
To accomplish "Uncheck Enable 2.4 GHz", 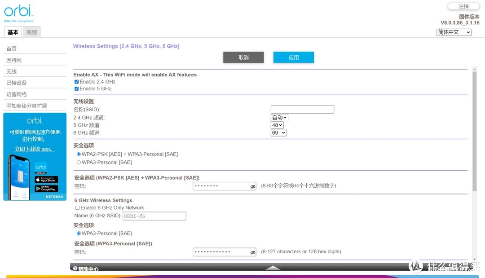I will pos(77,81).
